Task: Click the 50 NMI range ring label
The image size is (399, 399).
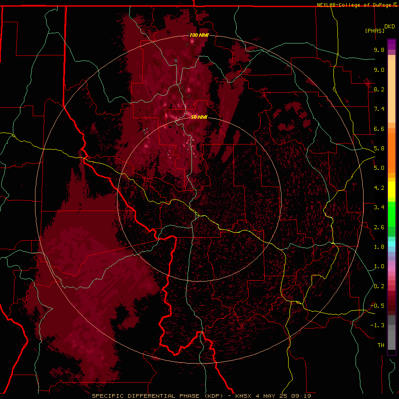Action: tap(199, 117)
